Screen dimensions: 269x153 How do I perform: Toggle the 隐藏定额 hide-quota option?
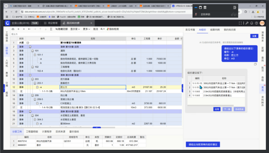[61, 29]
